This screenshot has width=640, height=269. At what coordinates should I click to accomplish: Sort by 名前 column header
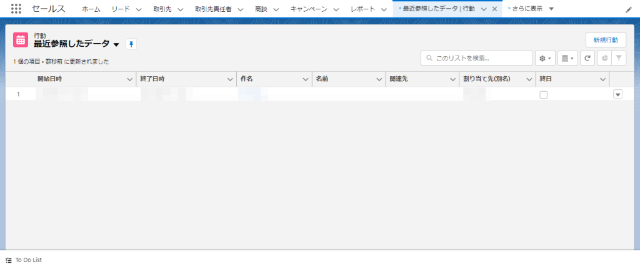point(322,79)
